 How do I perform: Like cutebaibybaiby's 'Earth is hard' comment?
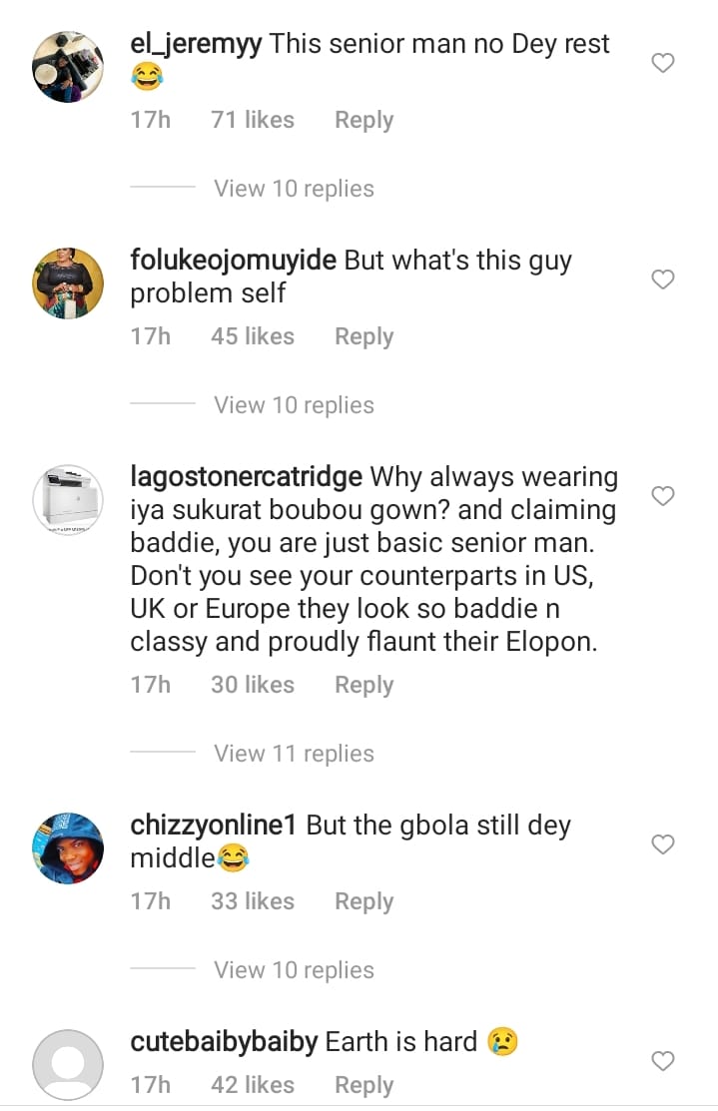coord(663,1061)
